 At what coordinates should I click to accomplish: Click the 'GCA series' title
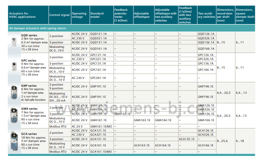(x=29, y=134)
